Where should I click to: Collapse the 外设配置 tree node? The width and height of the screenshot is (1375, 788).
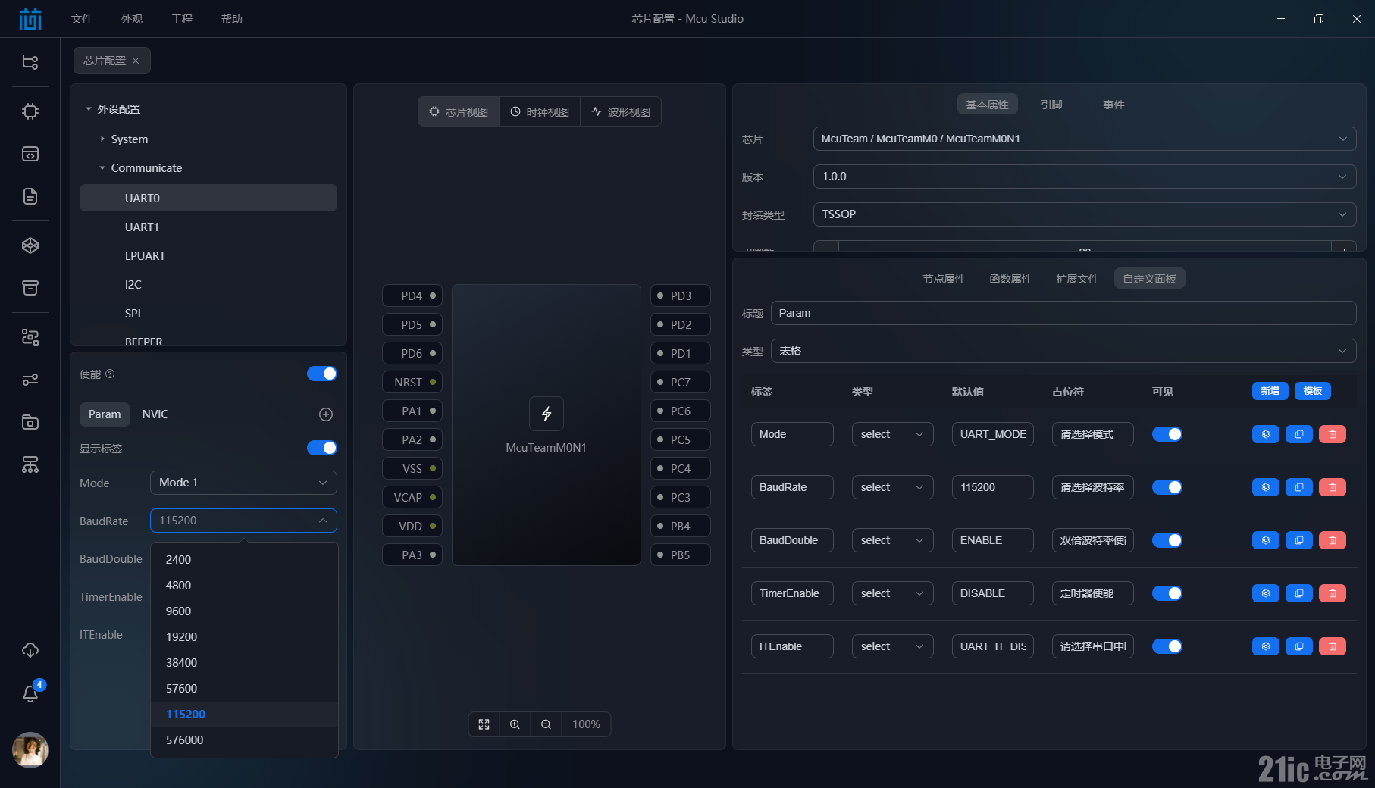tap(89, 109)
